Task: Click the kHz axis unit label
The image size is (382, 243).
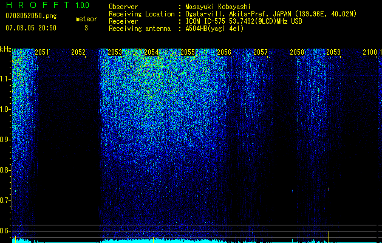Action: click(x=5, y=49)
